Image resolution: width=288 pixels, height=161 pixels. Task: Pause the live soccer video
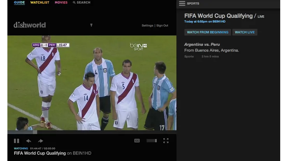point(16,141)
